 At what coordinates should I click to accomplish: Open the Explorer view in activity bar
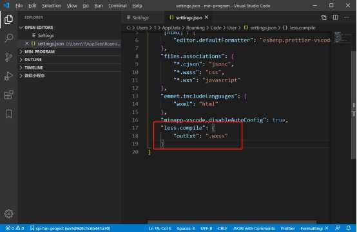point(8,19)
